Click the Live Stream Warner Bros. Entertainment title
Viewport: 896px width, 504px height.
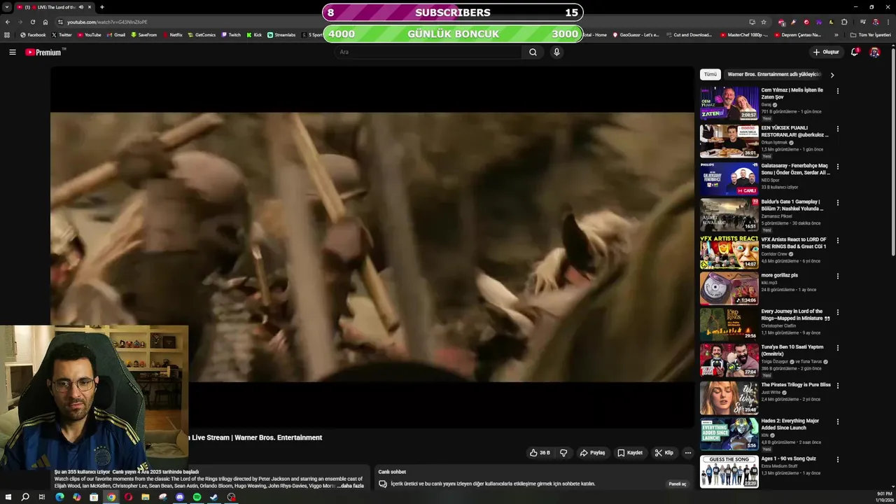pos(257,437)
